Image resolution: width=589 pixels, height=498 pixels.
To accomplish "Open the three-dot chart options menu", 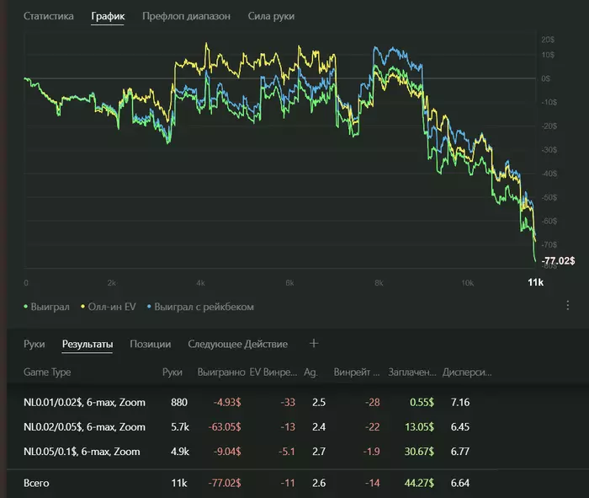I will tap(568, 305).
